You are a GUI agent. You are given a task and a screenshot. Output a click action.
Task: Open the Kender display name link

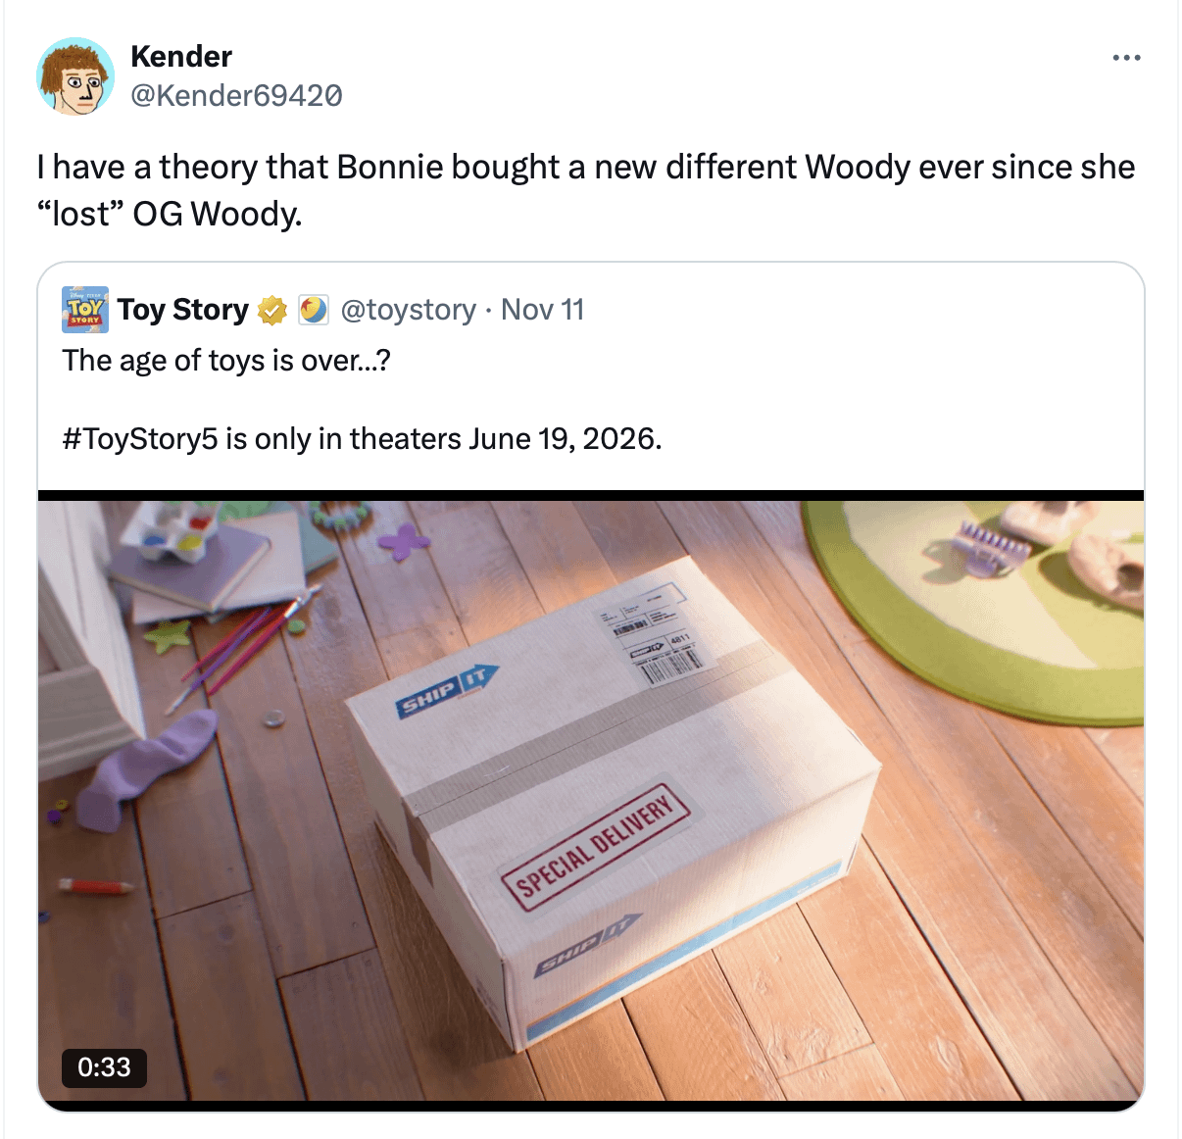coord(181,57)
